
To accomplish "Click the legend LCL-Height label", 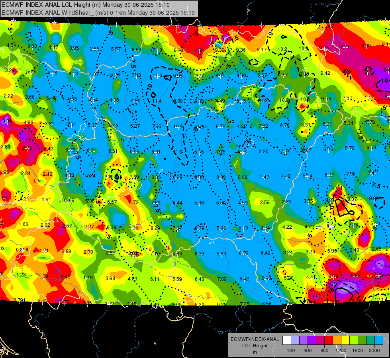I will point(255,346).
